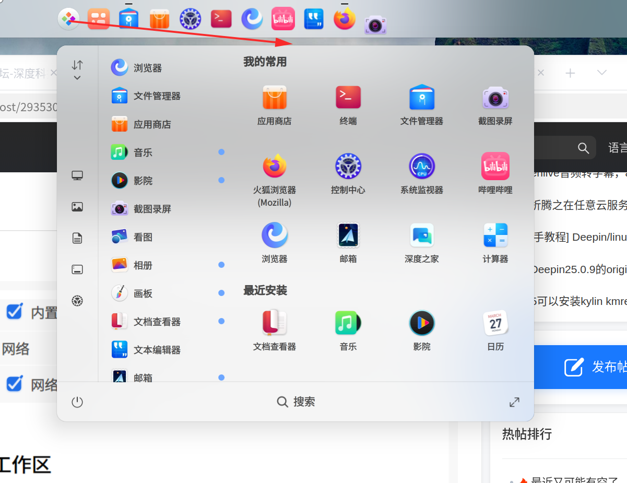Open 邮箱 in the favorites grid
The height and width of the screenshot is (483, 627).
tap(348, 243)
